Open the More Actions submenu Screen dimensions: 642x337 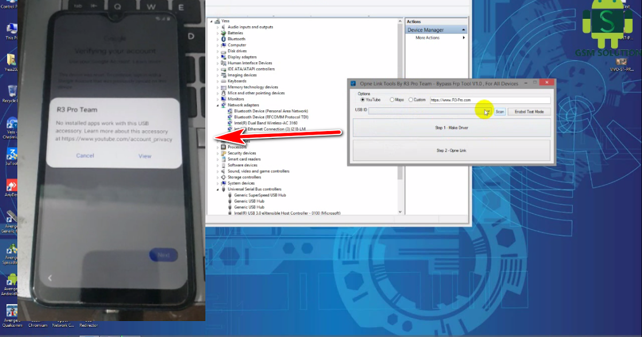440,38
